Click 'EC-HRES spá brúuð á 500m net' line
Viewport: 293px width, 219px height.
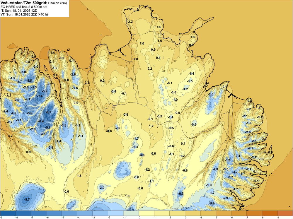coord(24,7)
